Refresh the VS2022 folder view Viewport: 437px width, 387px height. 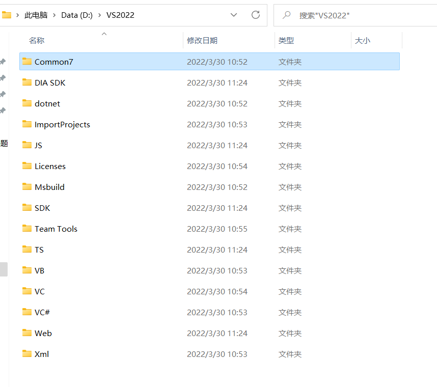click(256, 15)
